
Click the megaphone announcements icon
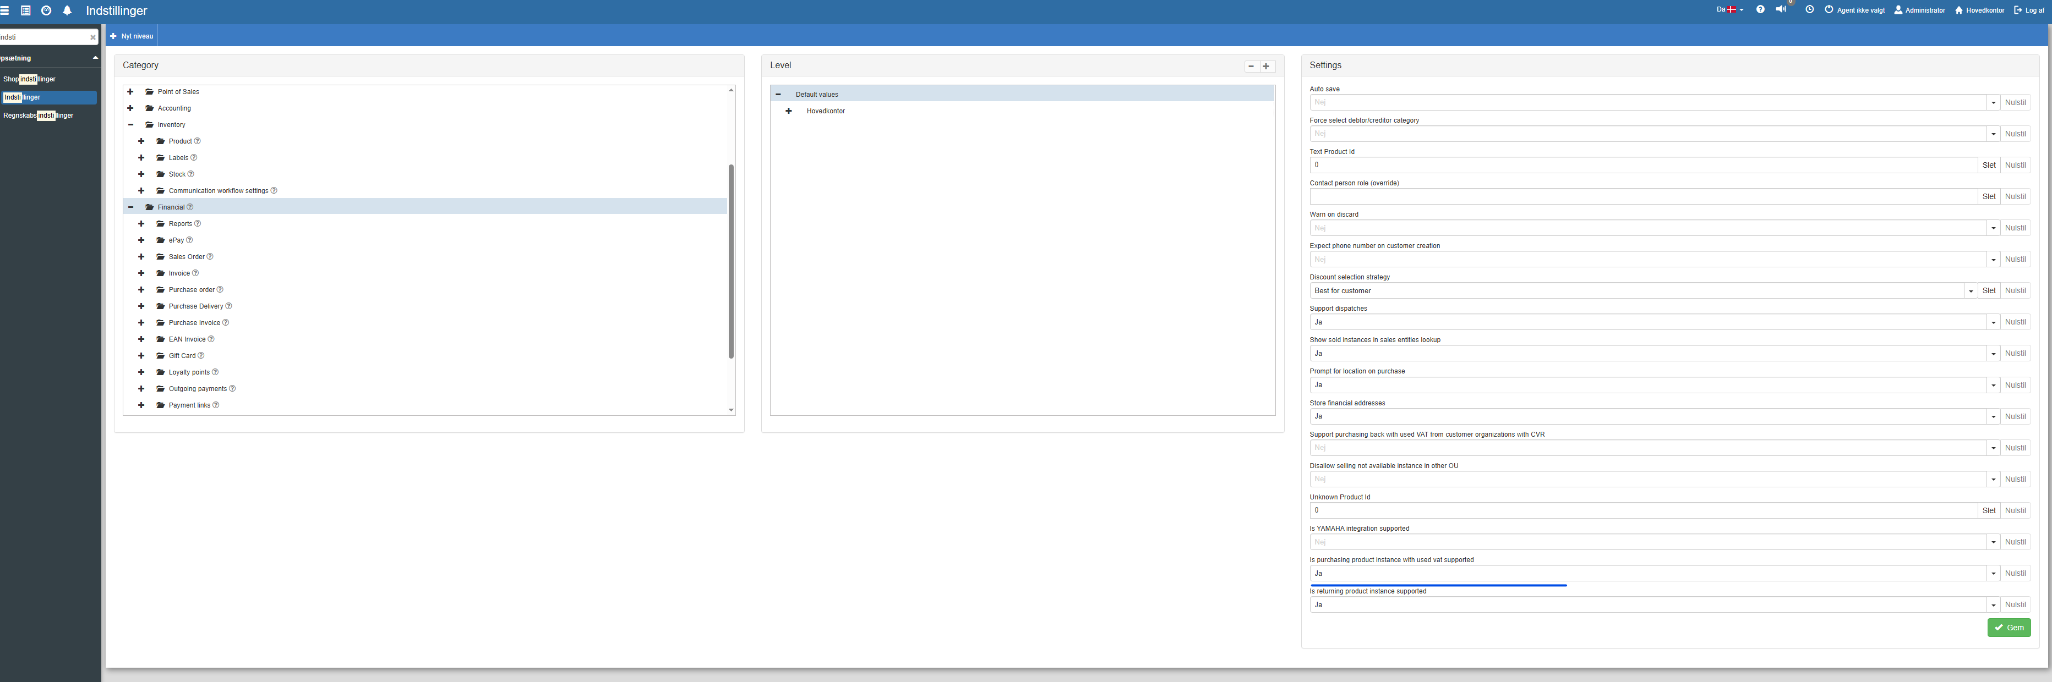coord(1781,9)
